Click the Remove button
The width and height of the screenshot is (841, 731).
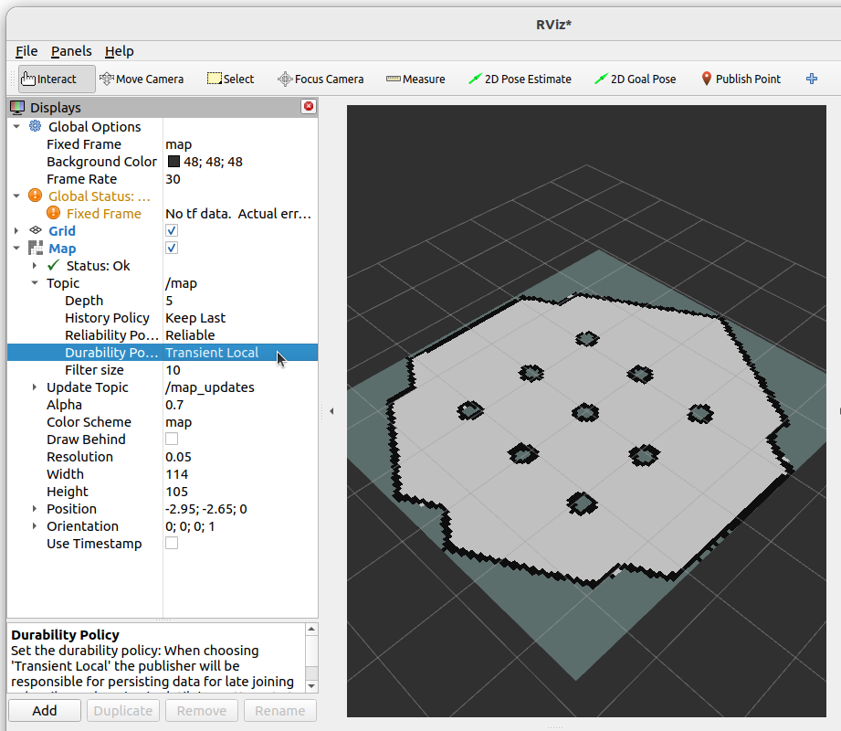[x=202, y=711]
